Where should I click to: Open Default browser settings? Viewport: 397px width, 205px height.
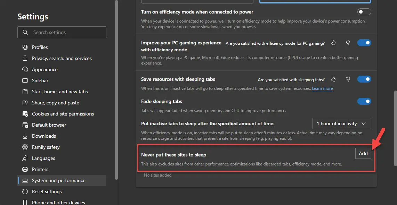[62, 125]
